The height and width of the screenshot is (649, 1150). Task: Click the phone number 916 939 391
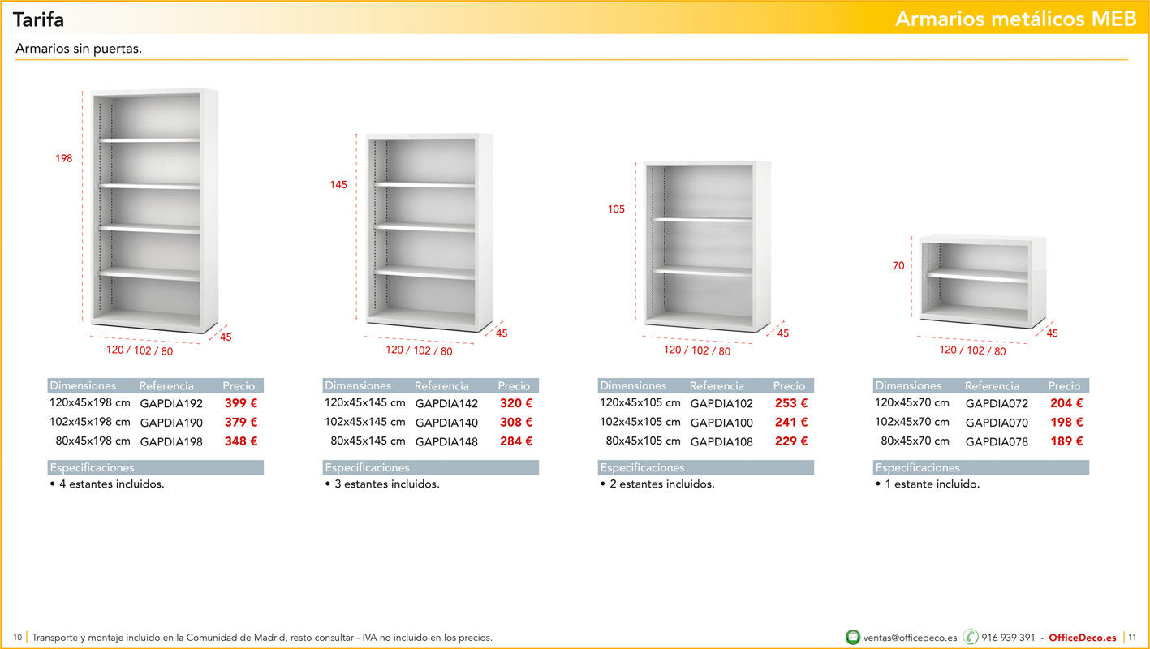click(1008, 638)
